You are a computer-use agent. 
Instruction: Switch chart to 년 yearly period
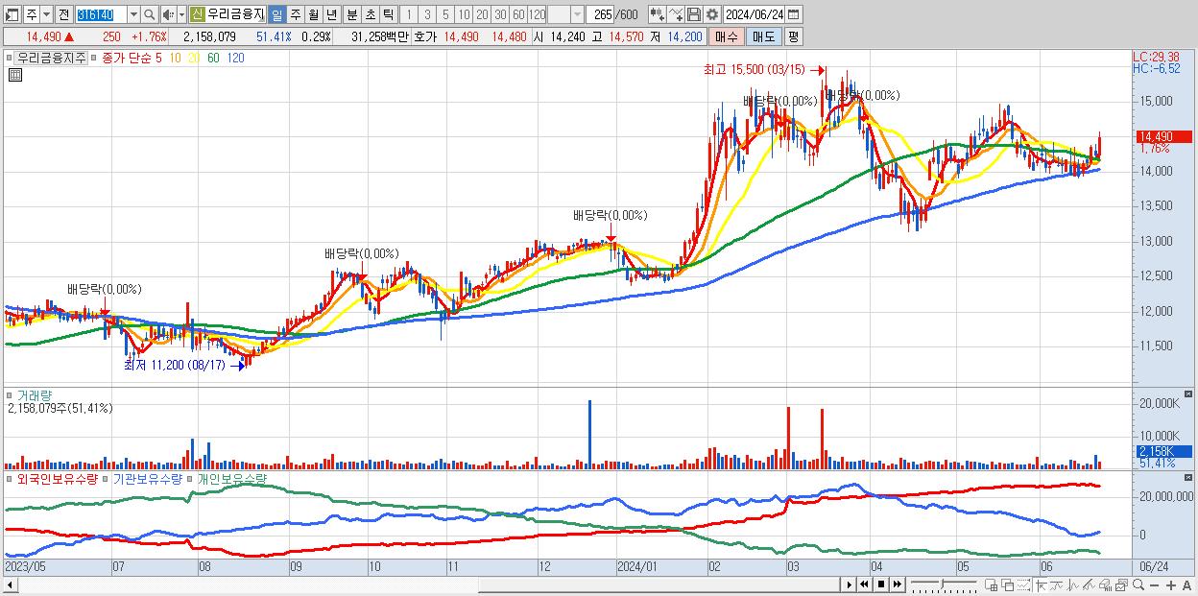click(331, 14)
